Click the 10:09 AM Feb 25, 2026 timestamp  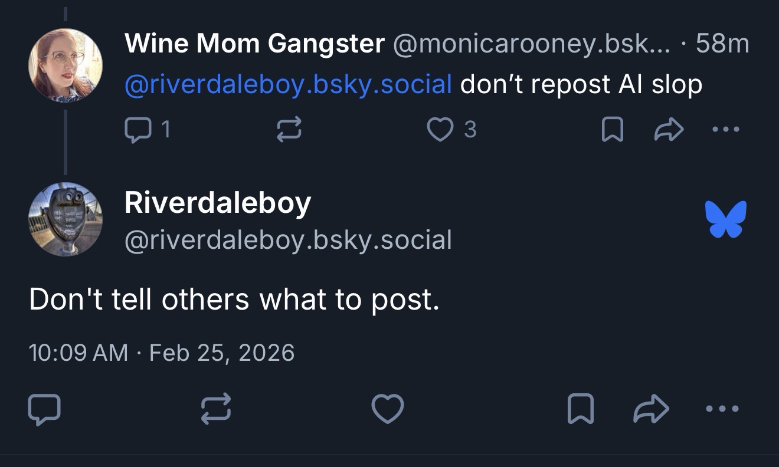pos(161,353)
